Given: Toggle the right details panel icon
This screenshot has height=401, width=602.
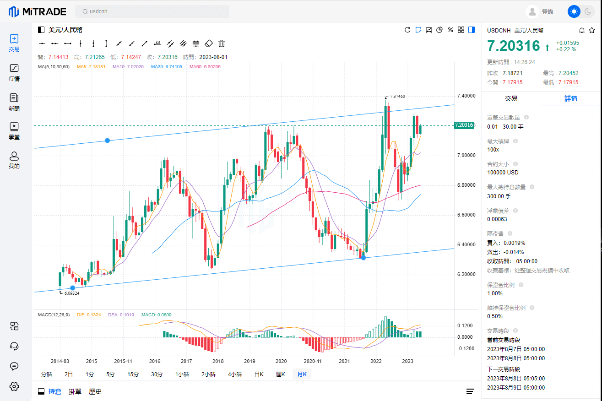Looking at the screenshot, I should click(x=472, y=30).
